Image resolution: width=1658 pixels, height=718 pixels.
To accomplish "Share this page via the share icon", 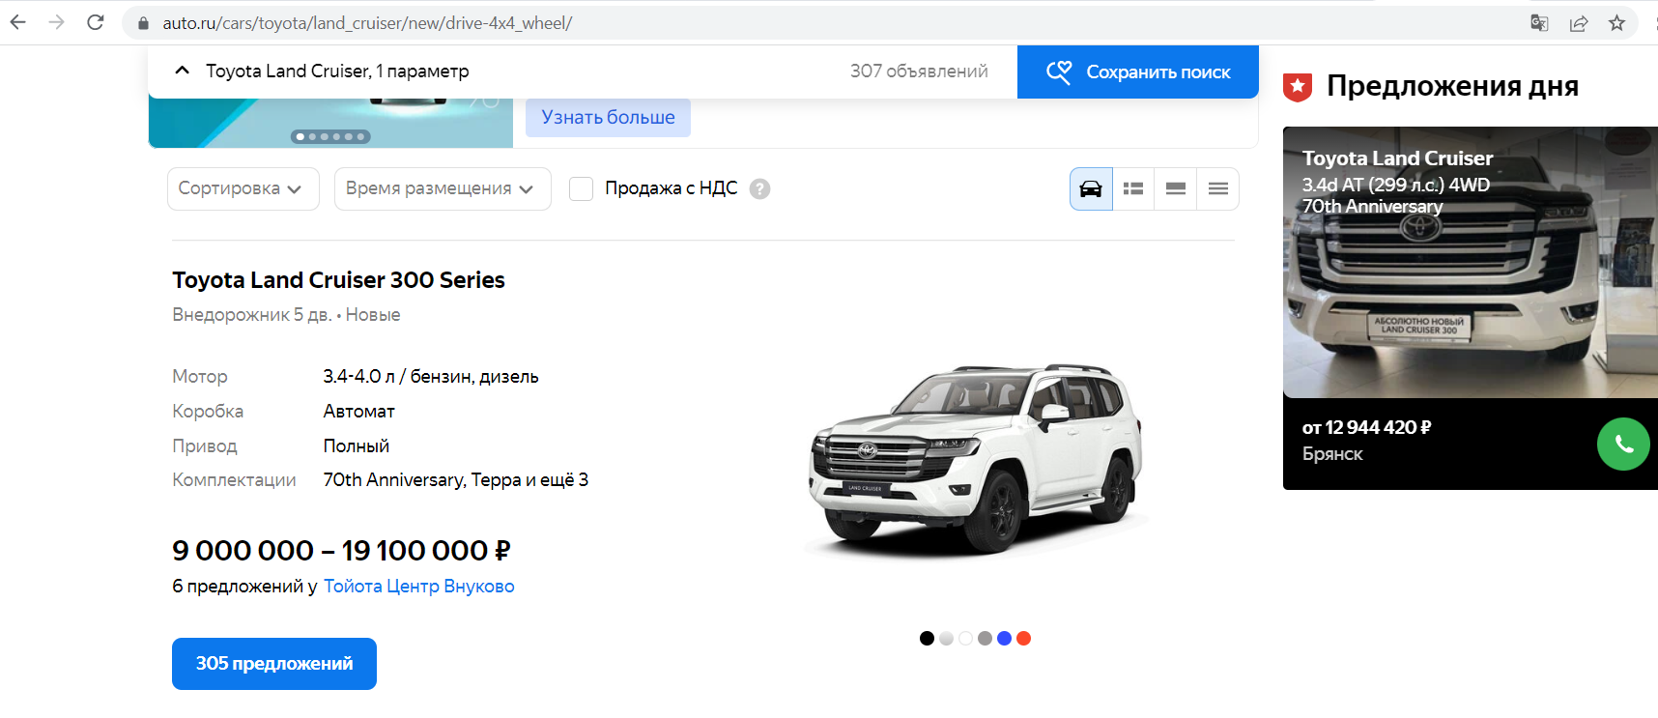I will (x=1579, y=23).
